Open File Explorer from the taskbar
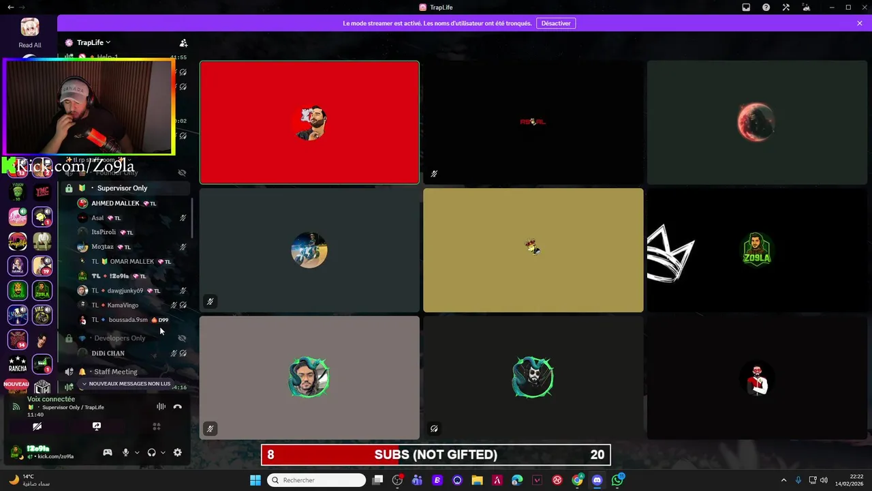This screenshot has width=872, height=491. 477,480
